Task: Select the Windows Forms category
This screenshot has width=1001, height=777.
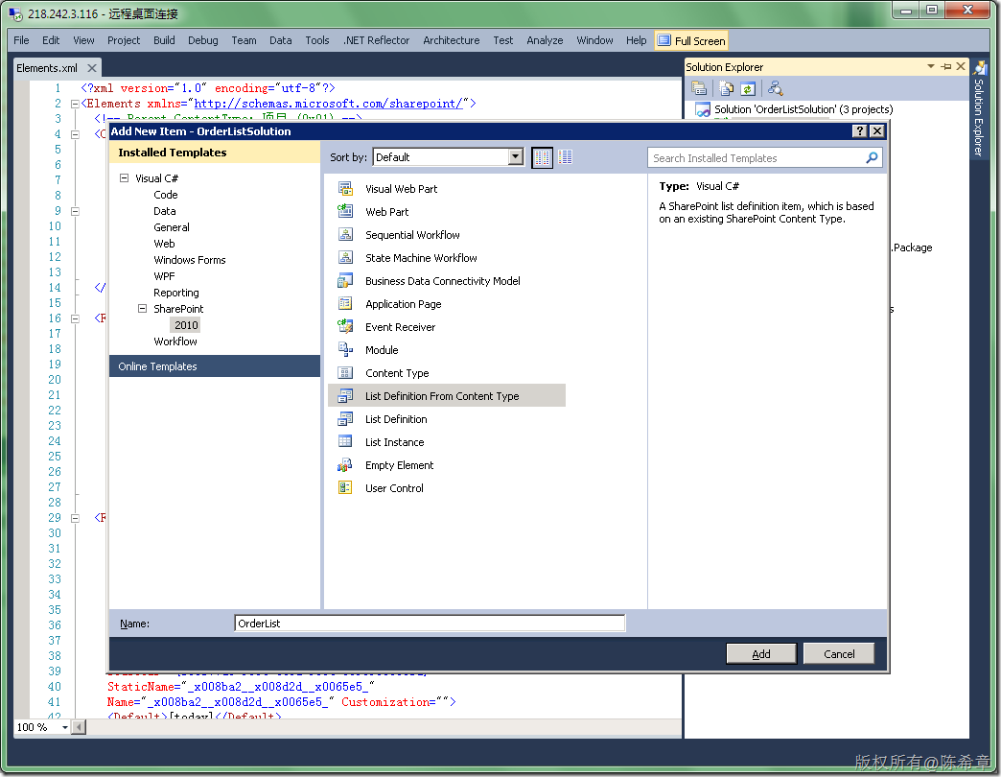Action: [x=190, y=260]
